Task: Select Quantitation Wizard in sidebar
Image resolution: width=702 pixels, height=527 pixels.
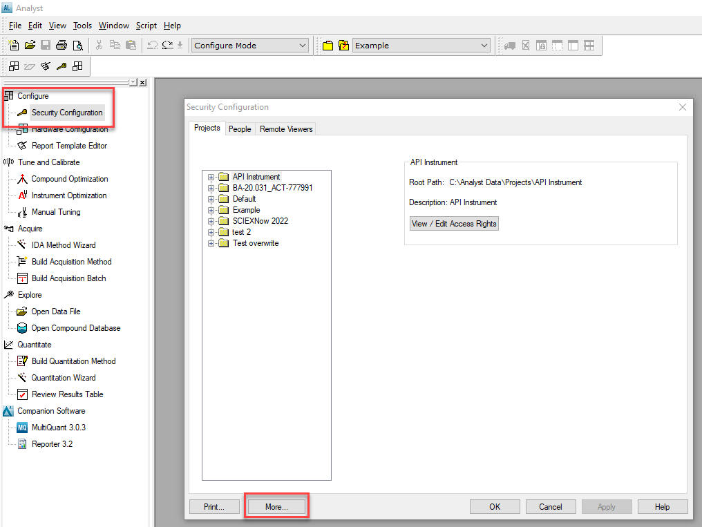Action: [x=64, y=378]
